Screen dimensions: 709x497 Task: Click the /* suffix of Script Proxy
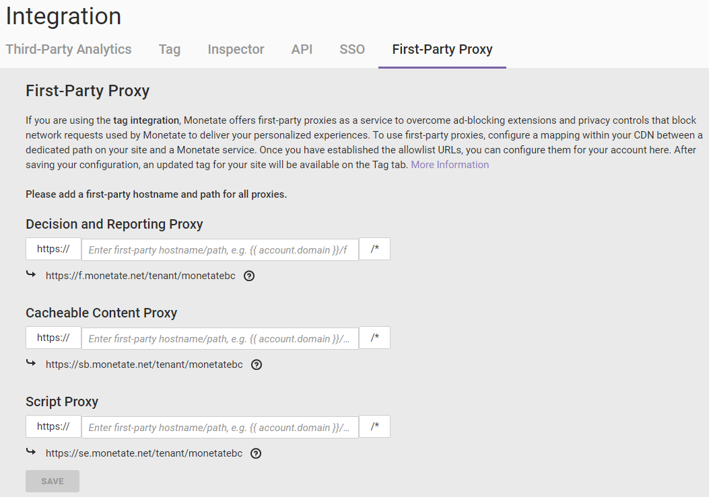click(374, 426)
